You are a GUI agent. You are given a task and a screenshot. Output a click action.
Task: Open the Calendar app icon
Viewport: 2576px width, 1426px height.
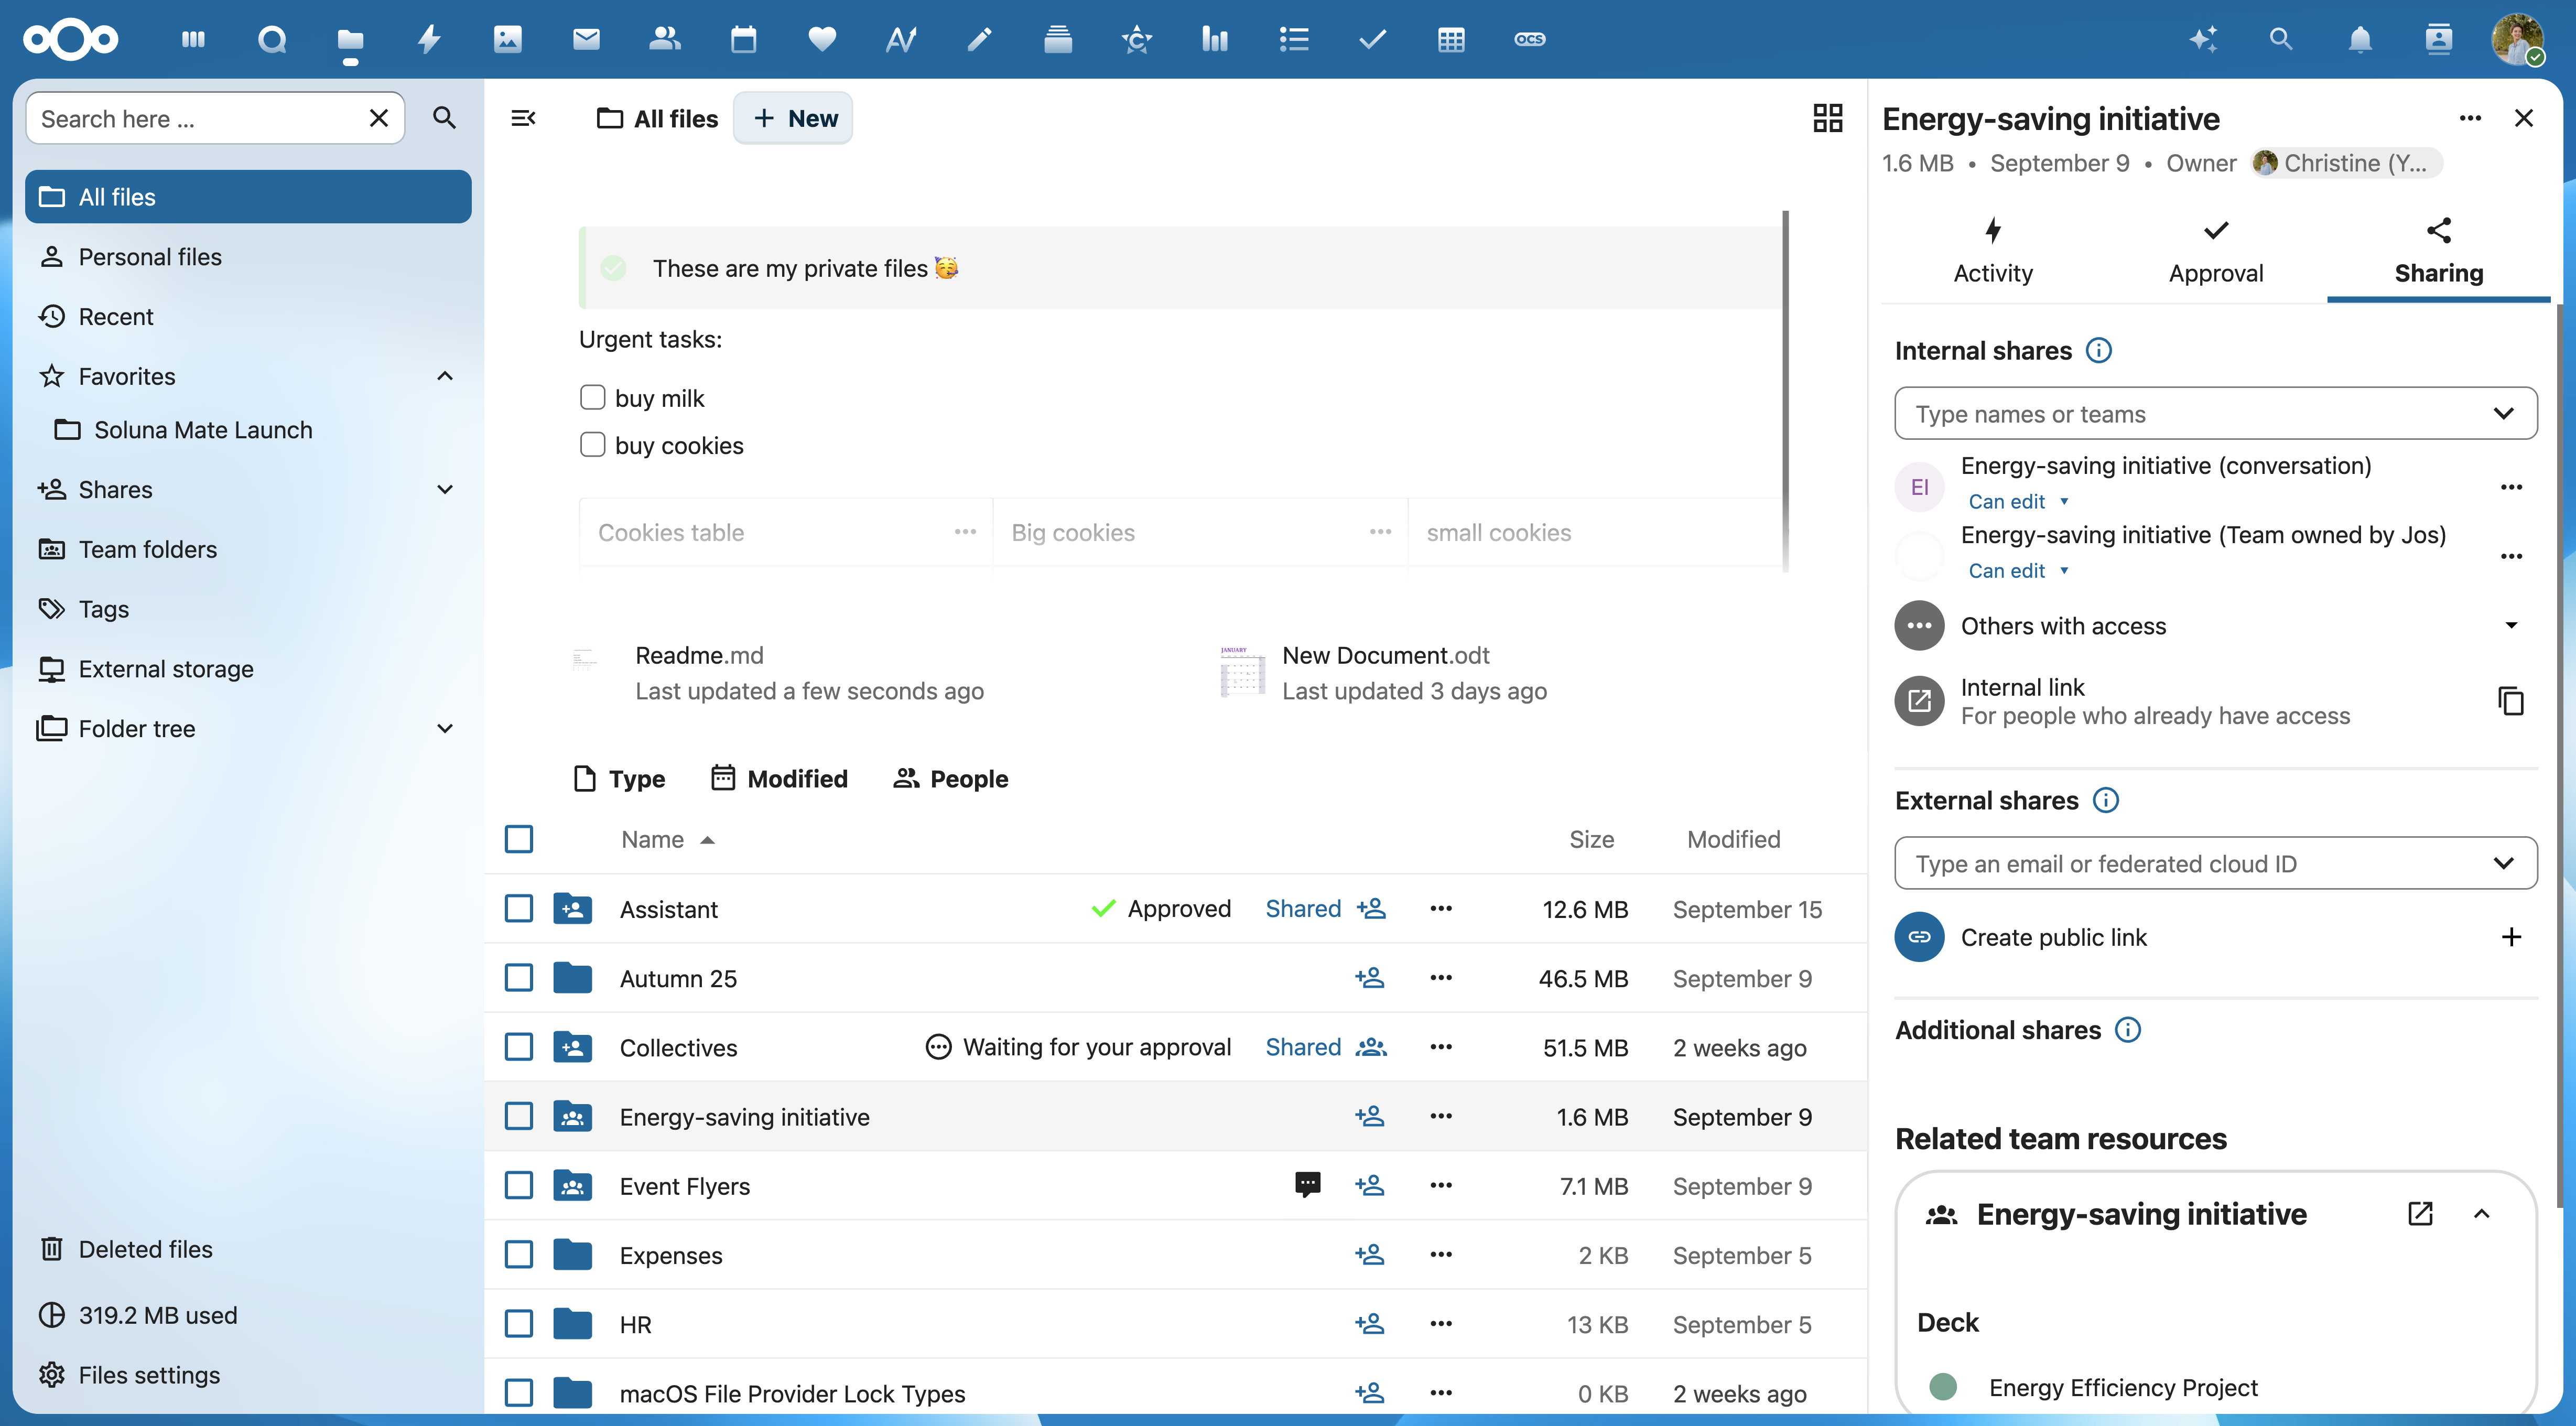[743, 40]
